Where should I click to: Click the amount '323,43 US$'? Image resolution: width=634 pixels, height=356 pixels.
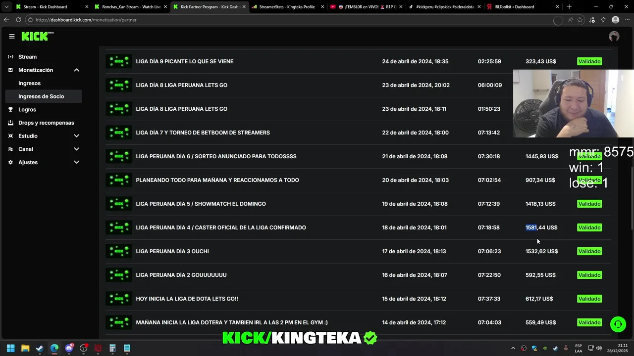click(x=541, y=61)
